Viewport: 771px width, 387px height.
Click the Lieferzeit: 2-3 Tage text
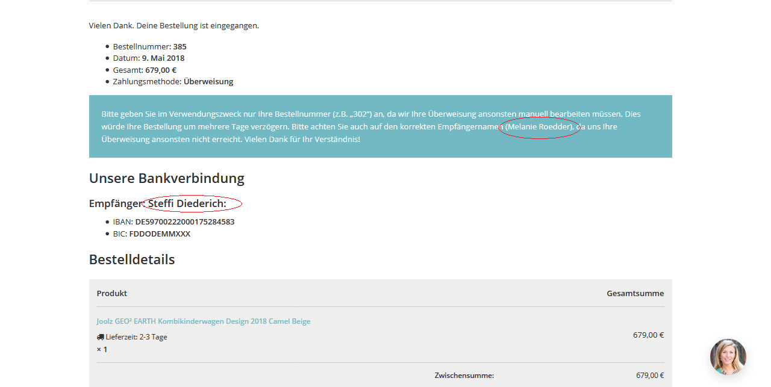click(x=136, y=337)
